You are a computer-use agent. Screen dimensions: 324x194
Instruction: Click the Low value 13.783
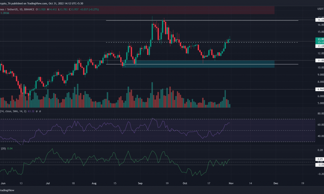click(64, 9)
